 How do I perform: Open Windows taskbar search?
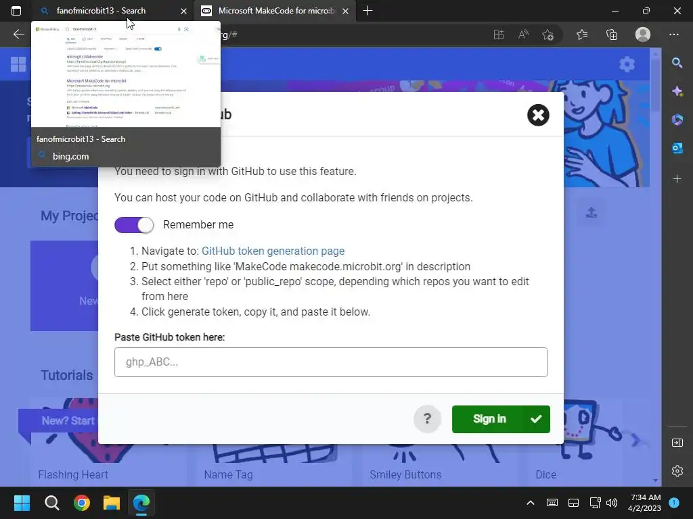point(51,503)
